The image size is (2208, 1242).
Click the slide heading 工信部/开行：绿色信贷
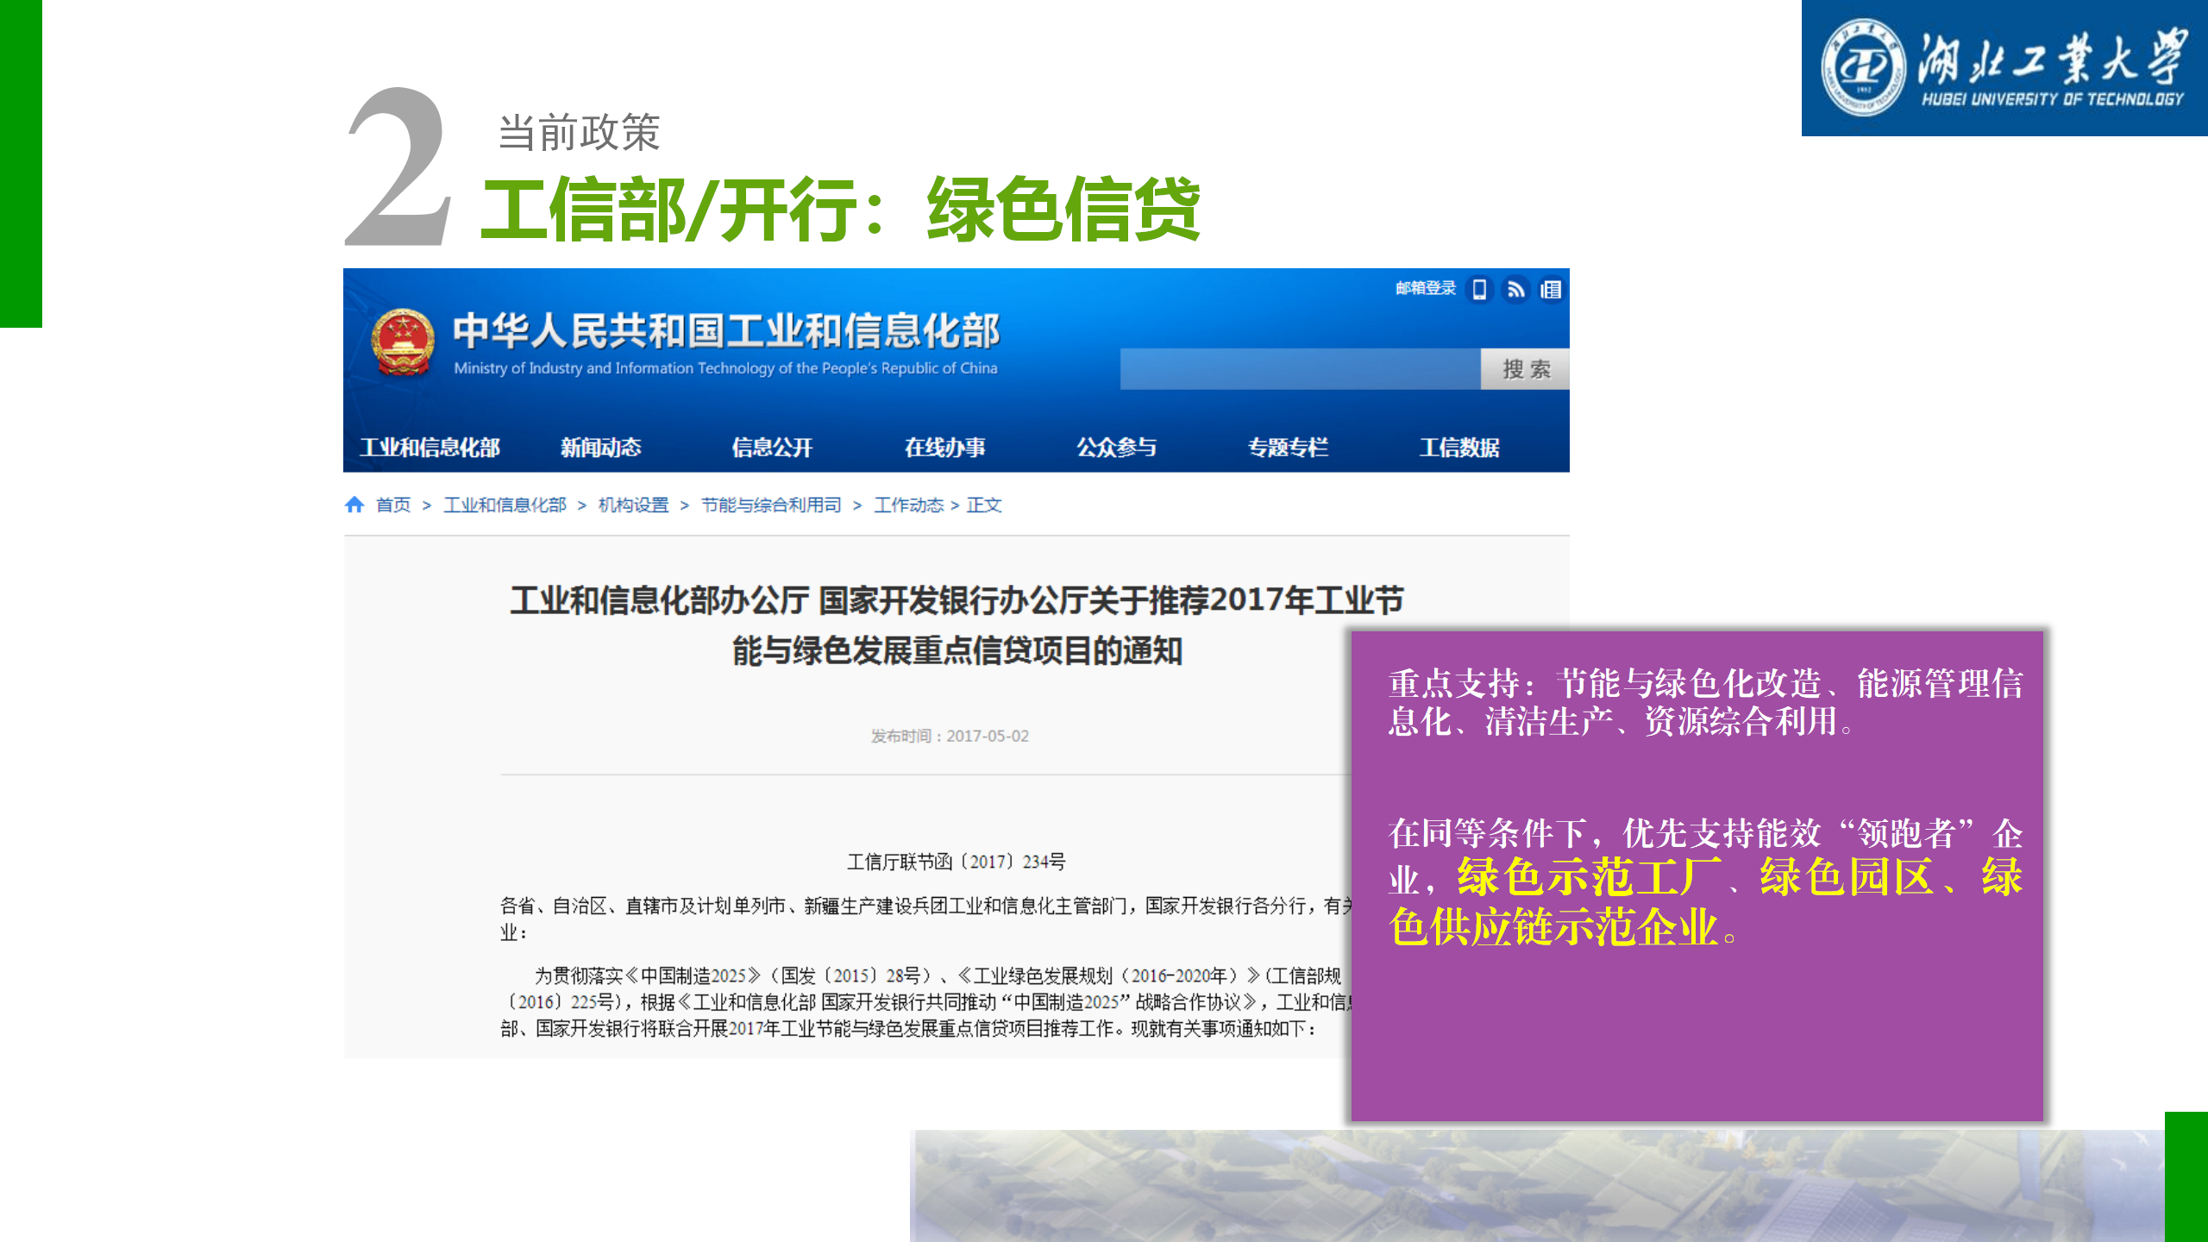point(840,210)
